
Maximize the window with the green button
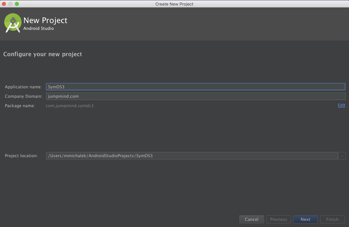(x=17, y=4)
